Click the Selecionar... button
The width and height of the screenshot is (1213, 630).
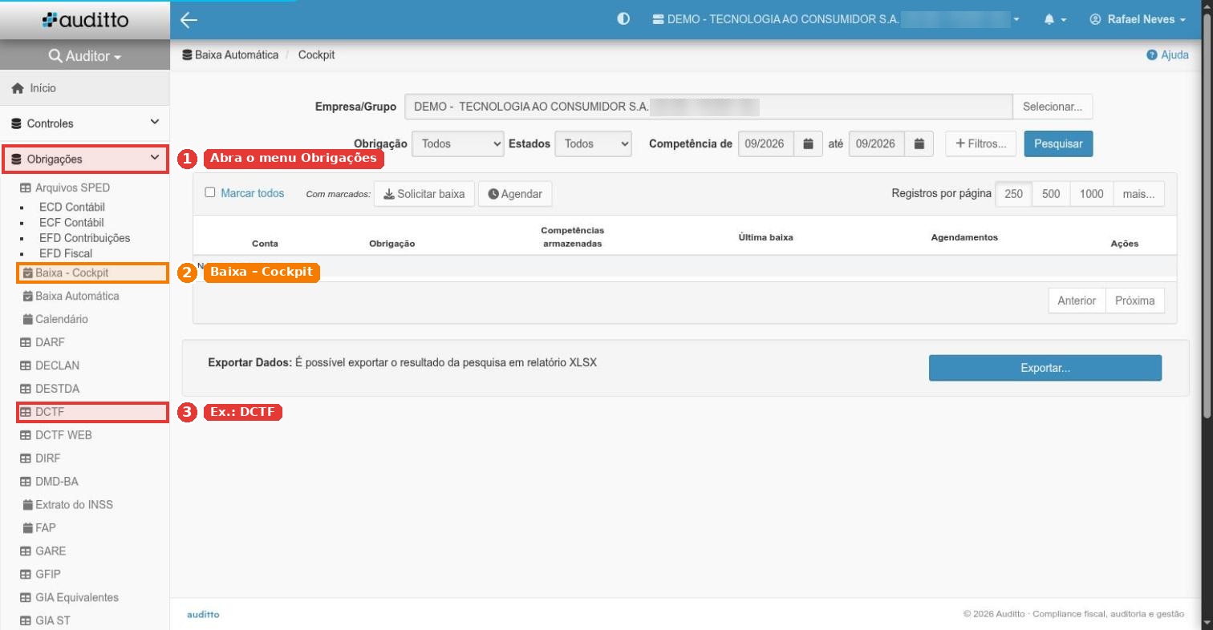(x=1053, y=107)
